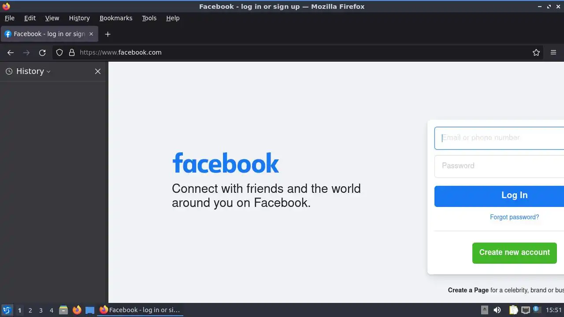
Task: Switch to workspace 2
Action: coord(30,310)
